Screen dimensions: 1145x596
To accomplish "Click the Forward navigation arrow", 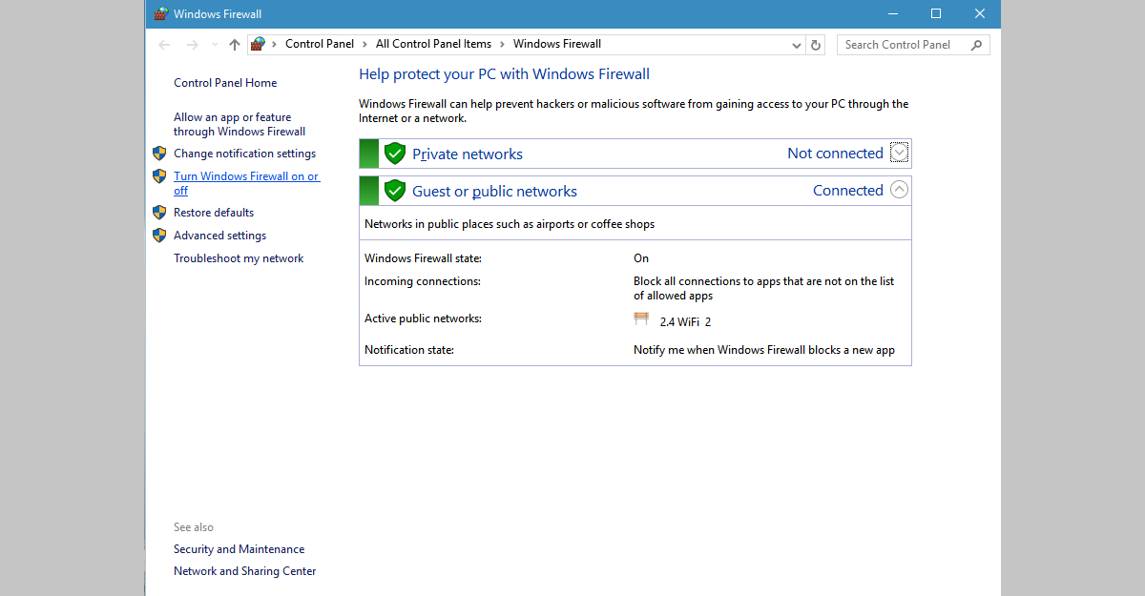I will pyautogui.click(x=193, y=45).
